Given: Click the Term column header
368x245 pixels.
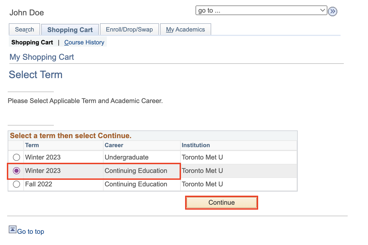Looking at the screenshot, I should (32, 145).
